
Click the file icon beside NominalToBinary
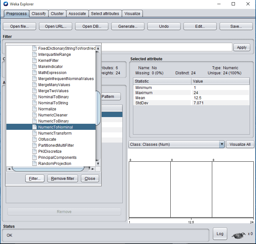click(35, 97)
